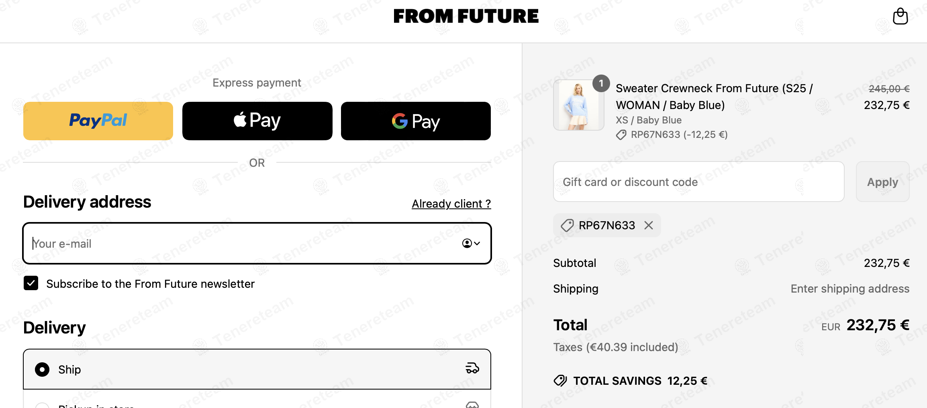Screen dimensions: 927x408
Task: Pay with Apple Pay
Action: (x=257, y=121)
